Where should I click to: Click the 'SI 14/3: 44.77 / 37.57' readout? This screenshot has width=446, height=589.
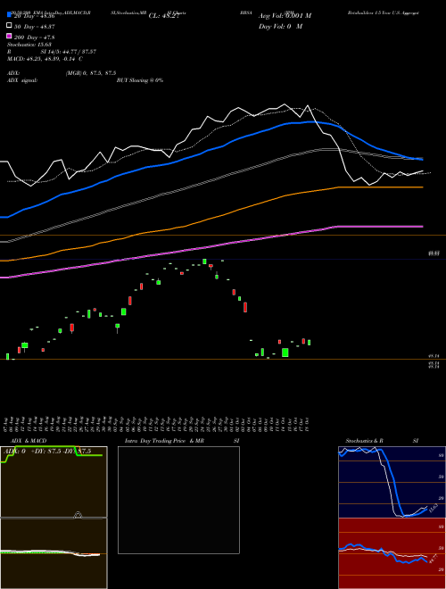click(x=69, y=52)
